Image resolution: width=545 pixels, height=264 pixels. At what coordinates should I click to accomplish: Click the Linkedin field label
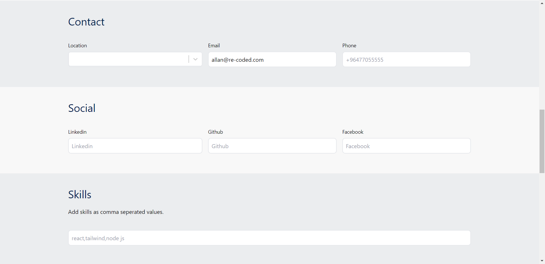click(77, 132)
